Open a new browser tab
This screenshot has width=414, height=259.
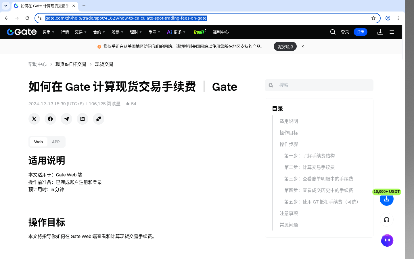[84, 6]
